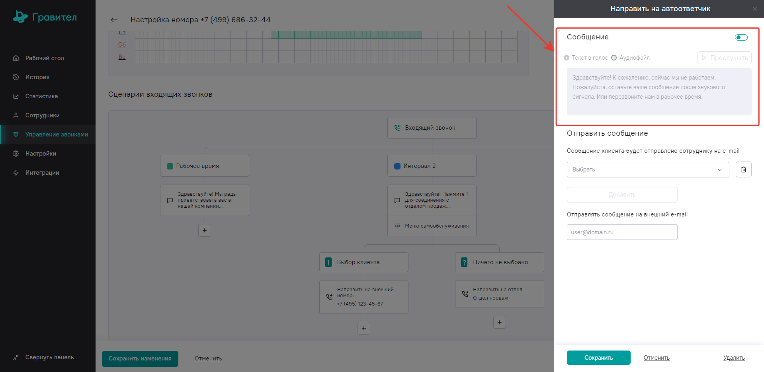The height and width of the screenshot is (372, 764).
Task: Add step below Направить на внешний номер
Action: pos(364,328)
